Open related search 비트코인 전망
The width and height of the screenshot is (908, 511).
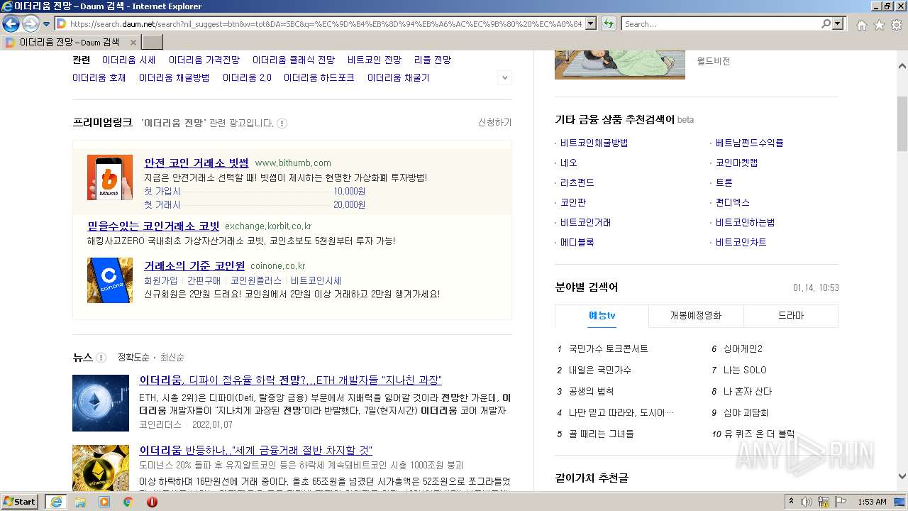click(375, 60)
